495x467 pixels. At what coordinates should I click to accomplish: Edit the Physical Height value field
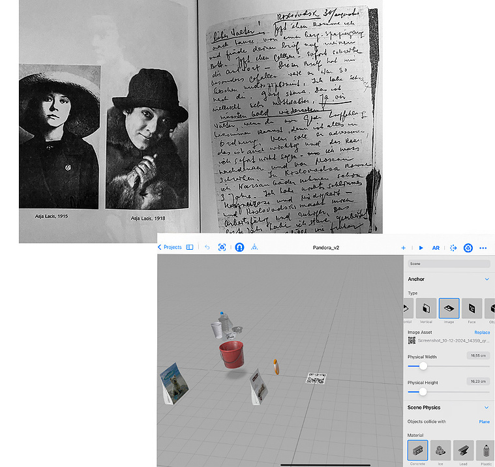[478, 382]
